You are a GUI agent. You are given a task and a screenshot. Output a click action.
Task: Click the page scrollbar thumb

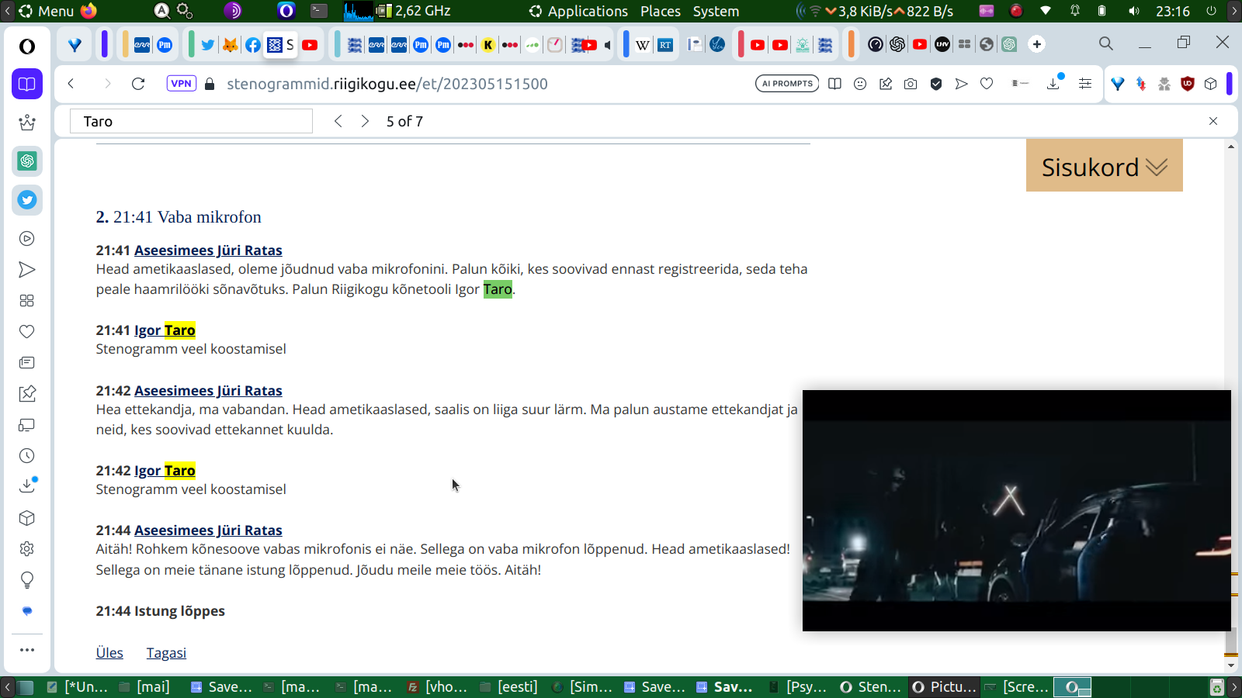(x=1231, y=641)
